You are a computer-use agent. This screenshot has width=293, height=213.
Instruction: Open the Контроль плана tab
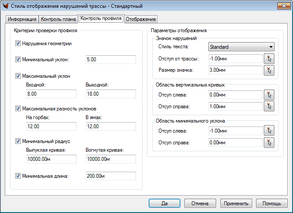click(x=58, y=19)
